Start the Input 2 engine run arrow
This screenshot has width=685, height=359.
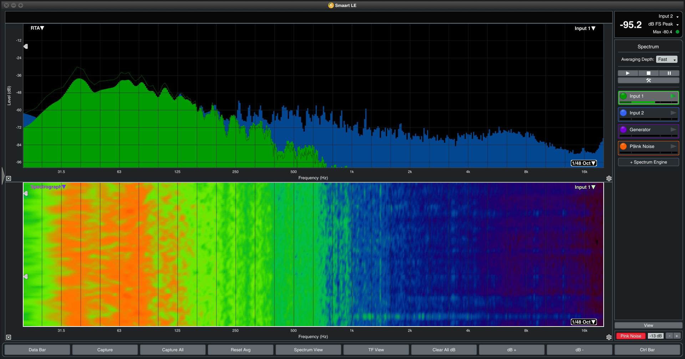(x=673, y=113)
